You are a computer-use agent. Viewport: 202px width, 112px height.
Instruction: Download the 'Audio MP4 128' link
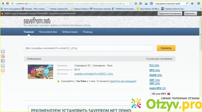pos(158,88)
